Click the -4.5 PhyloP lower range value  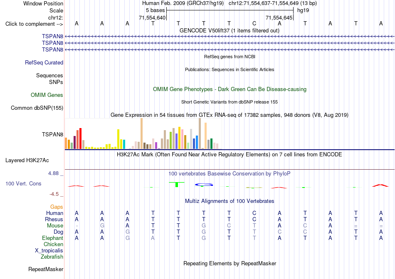pos(54,194)
